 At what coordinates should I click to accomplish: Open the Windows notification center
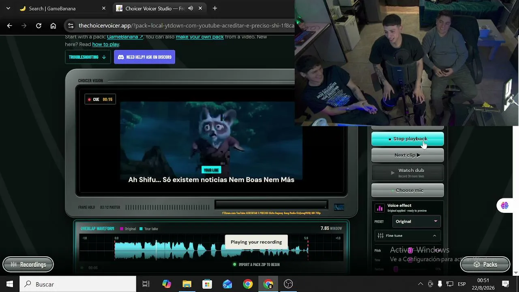coord(506,284)
